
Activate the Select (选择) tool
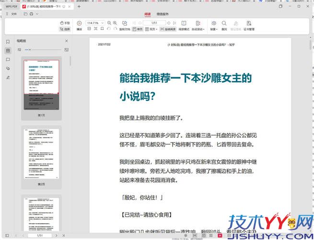click(x=65, y=29)
